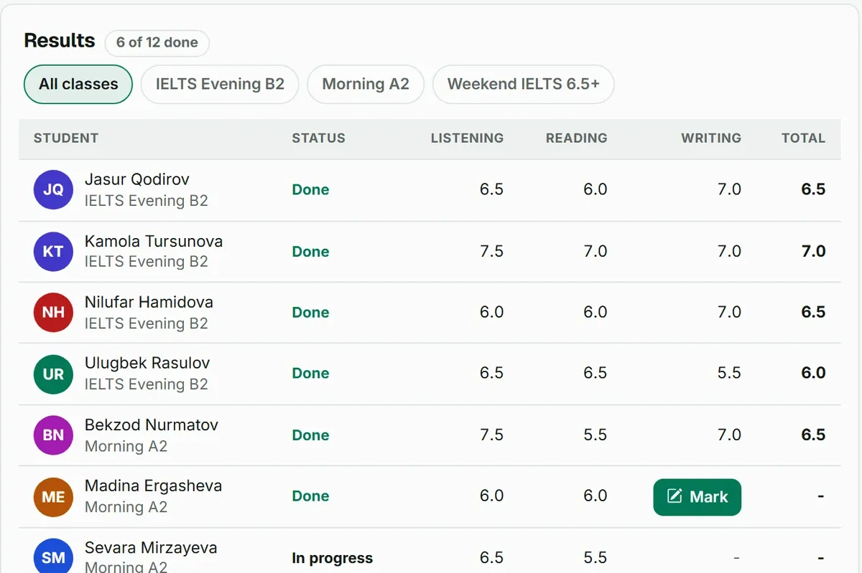The height and width of the screenshot is (573, 862).
Task: Click the WRITING column header
Action: pos(711,138)
